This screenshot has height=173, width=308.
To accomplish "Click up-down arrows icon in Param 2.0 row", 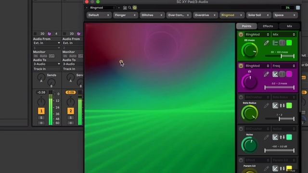I will (282, 168).
